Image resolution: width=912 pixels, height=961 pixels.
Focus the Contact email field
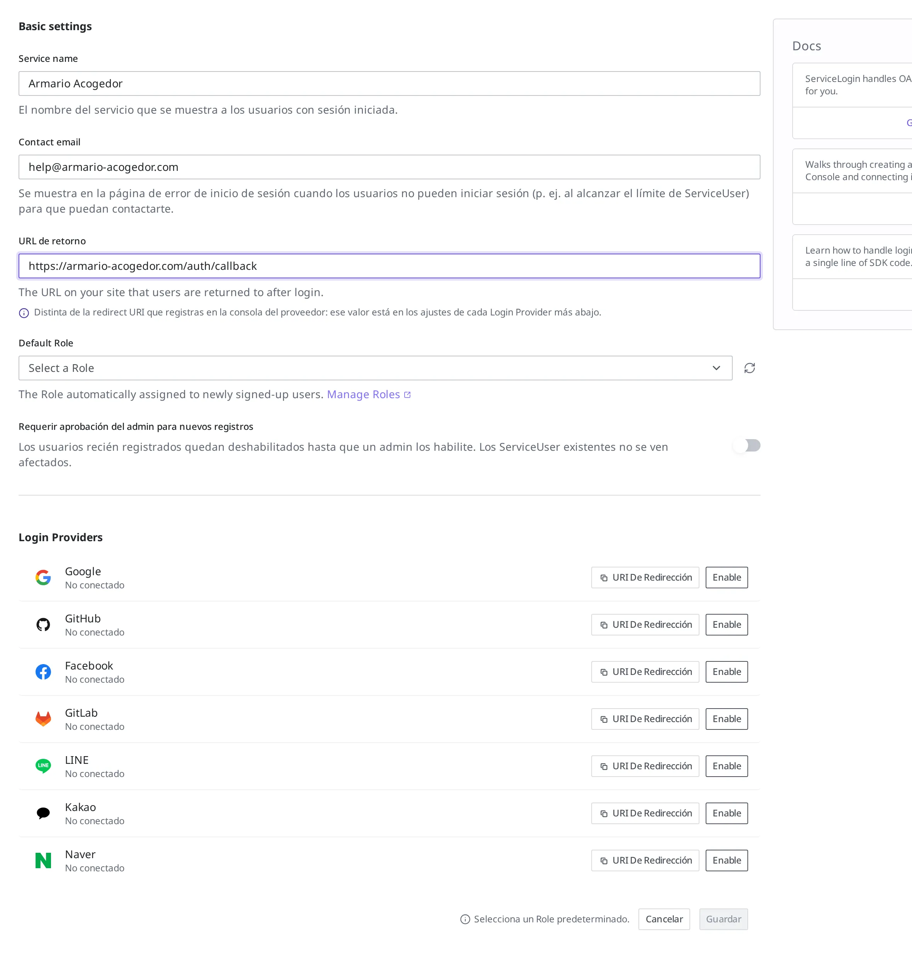point(390,167)
